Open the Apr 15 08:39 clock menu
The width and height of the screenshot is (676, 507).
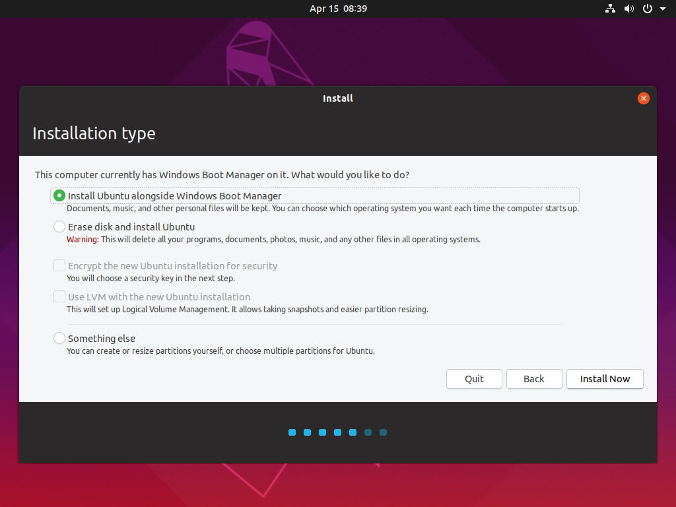pos(338,9)
